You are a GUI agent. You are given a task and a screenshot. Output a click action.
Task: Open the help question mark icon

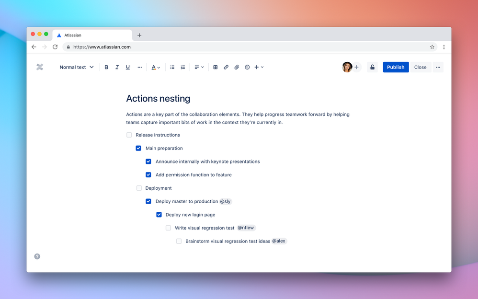click(37, 256)
